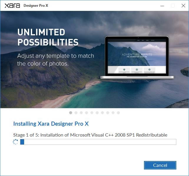Select the first slideshow indicator dot
Image resolution: width=189 pixels, height=176 pixels.
(x=71, y=113)
